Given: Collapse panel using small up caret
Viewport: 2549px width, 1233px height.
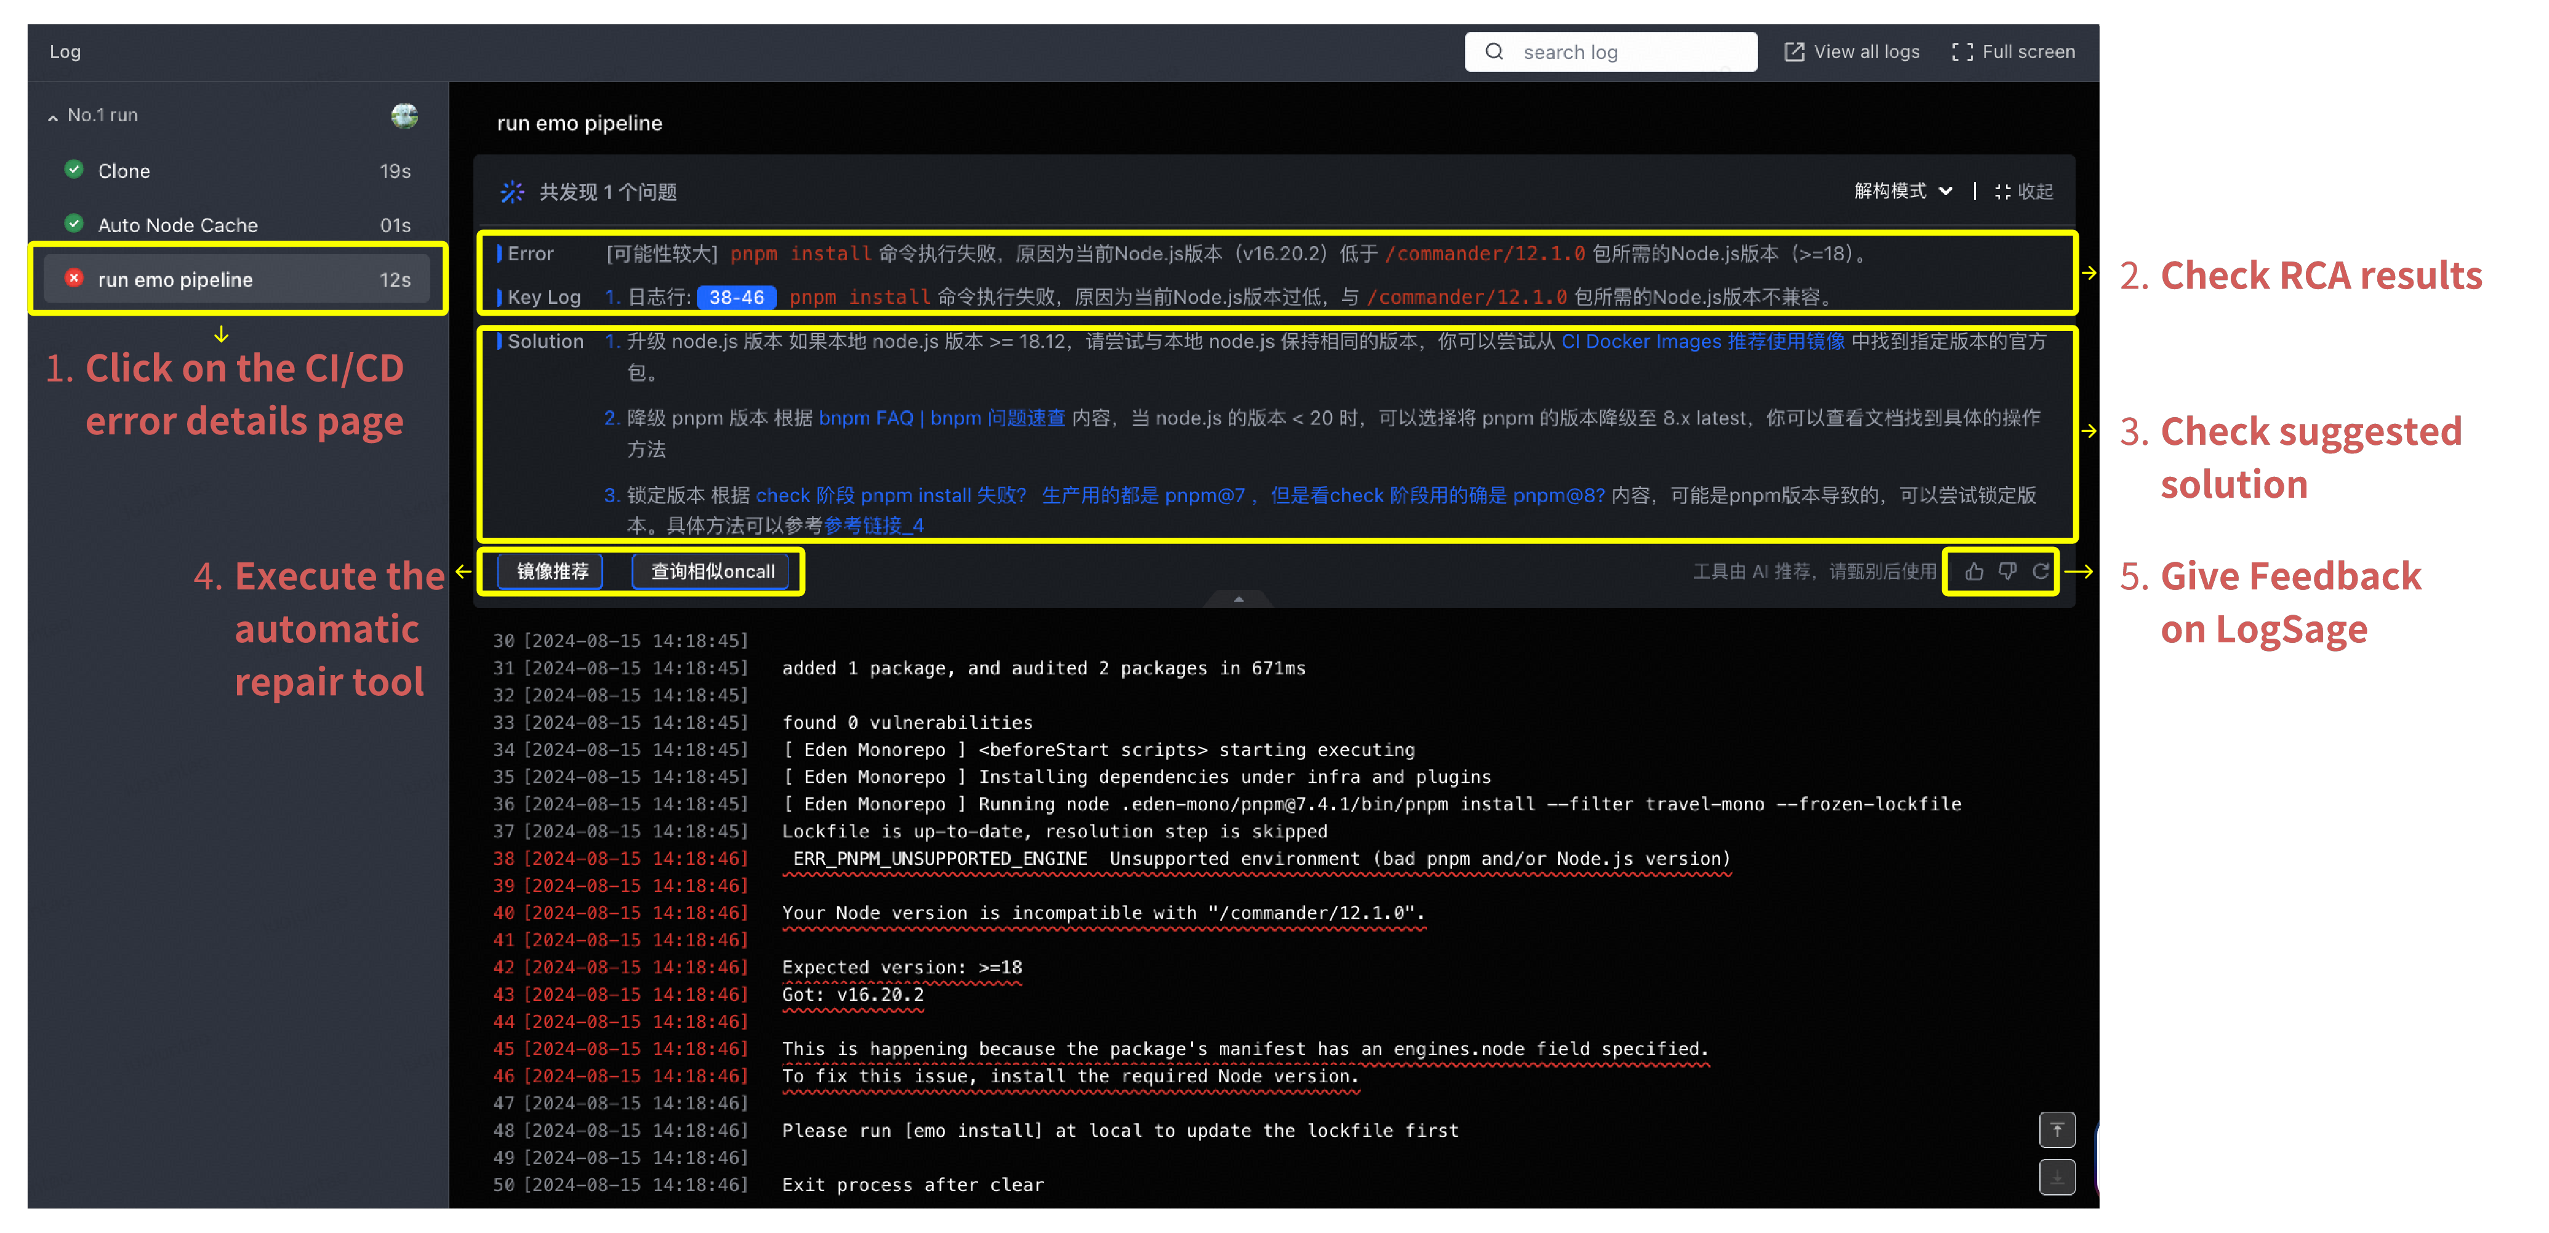Looking at the screenshot, I should point(1238,599).
